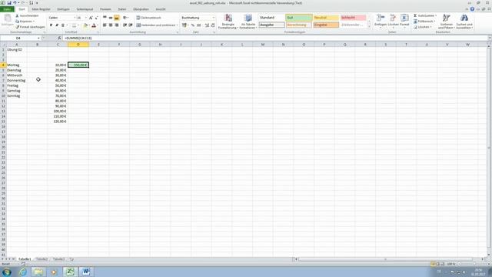Switch to the Formeln ribbon tab
Viewport: 492px width, 277px height.
(105, 9)
